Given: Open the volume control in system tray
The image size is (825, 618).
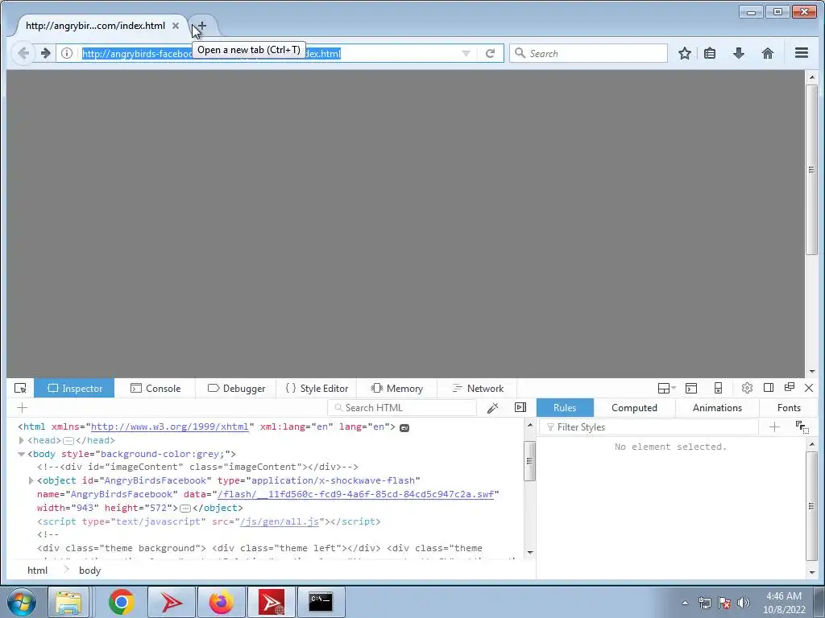Looking at the screenshot, I should (744, 603).
